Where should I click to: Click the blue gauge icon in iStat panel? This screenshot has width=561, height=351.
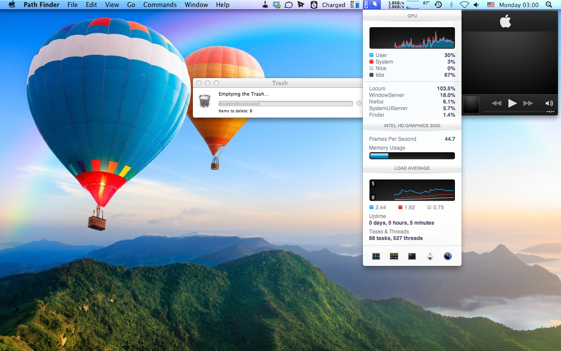click(447, 256)
